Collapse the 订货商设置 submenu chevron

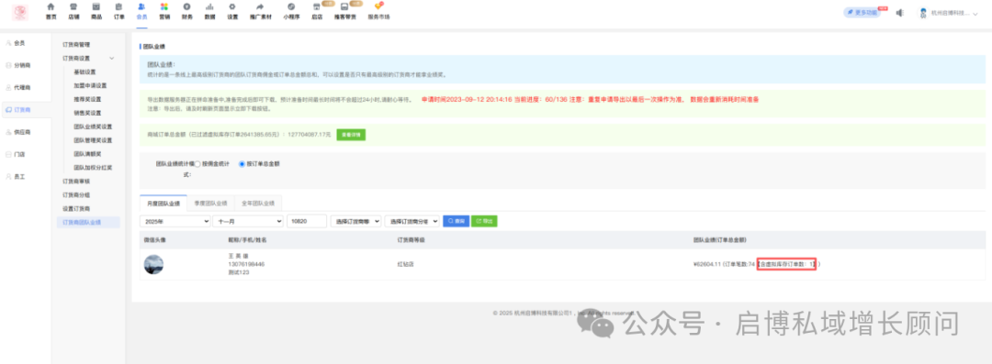click(x=112, y=58)
